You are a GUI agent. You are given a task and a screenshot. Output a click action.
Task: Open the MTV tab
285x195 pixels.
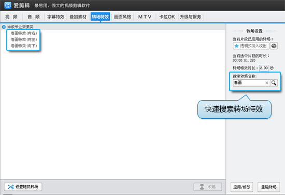click(145, 17)
